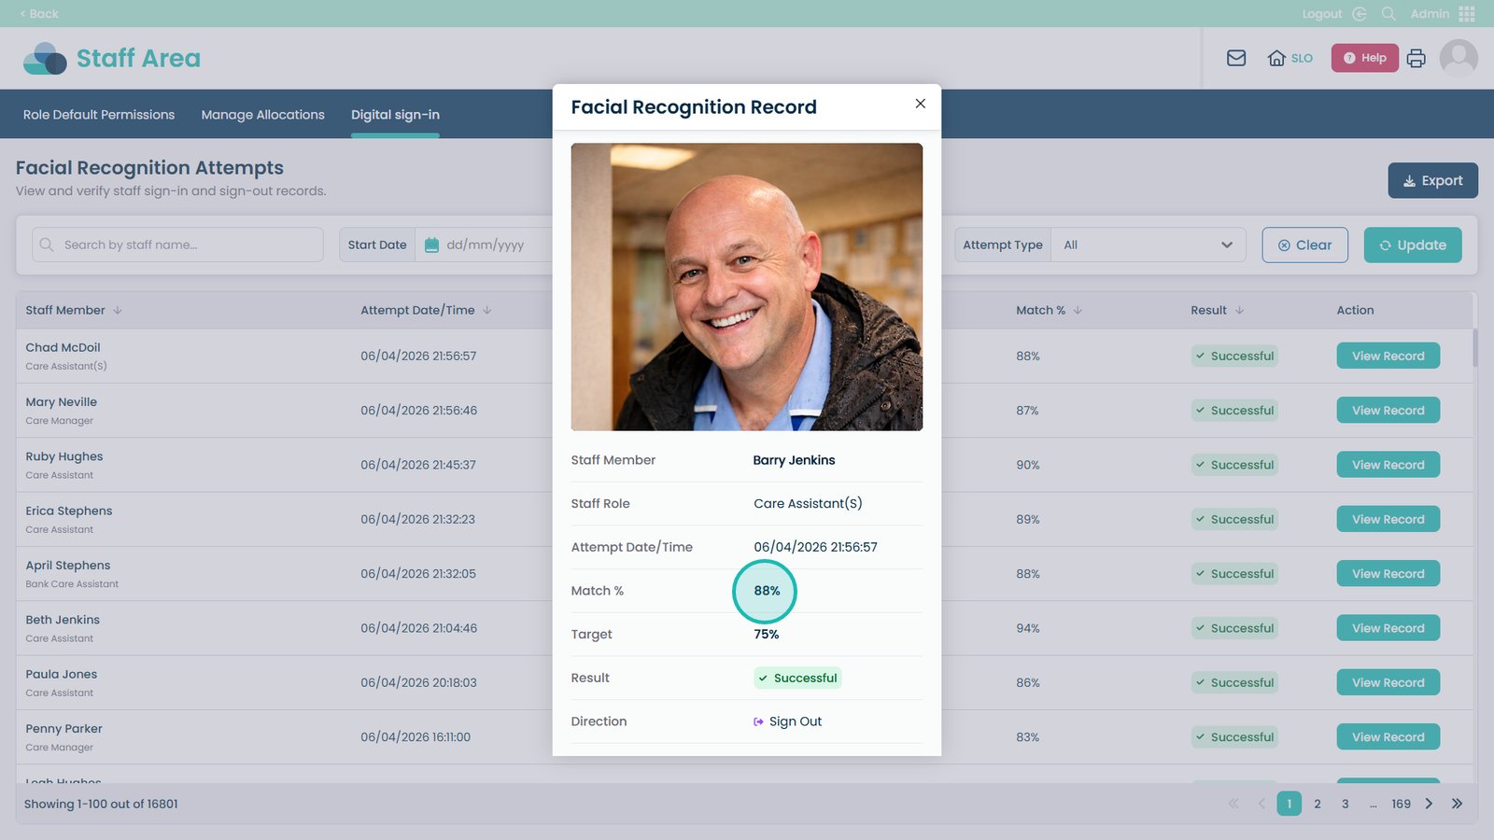Viewport: 1494px width, 840px height.
Task: Click the Successful badge in the dialog
Action: point(797,678)
